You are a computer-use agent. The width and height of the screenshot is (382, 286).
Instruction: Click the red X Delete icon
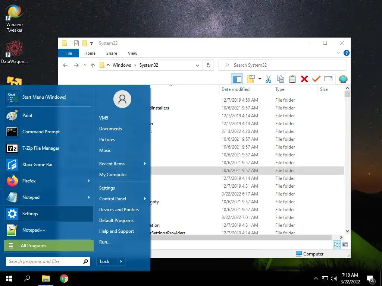pyautogui.click(x=304, y=79)
